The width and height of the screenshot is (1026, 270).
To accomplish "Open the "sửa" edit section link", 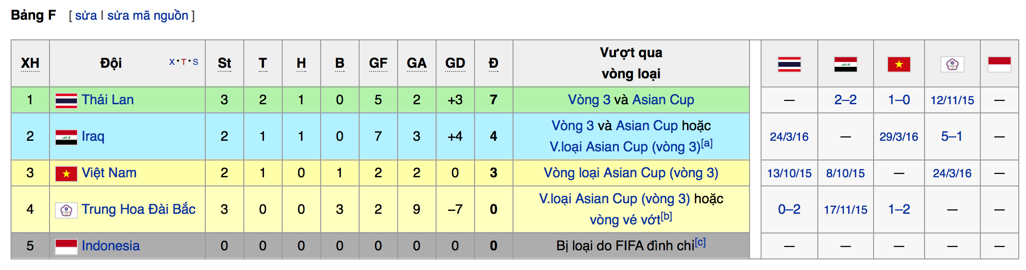I will click(86, 15).
